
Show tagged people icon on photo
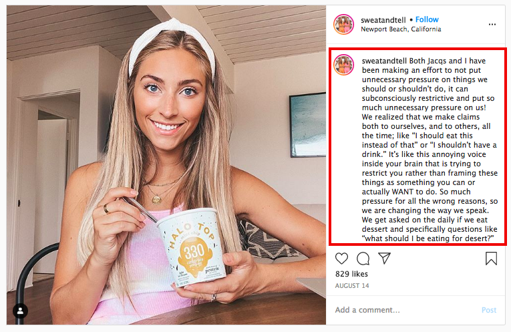20,311
